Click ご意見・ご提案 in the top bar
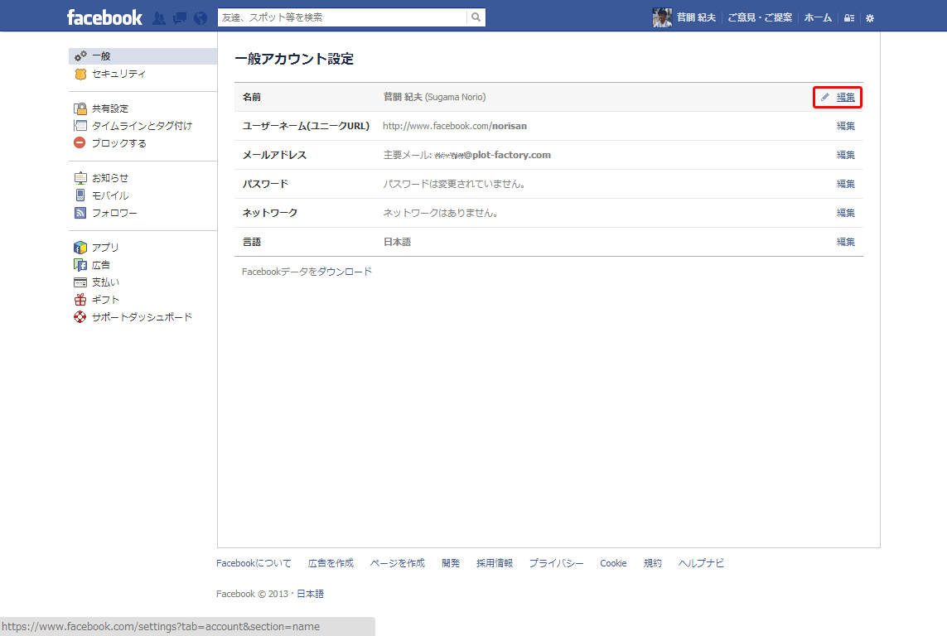Image resolution: width=947 pixels, height=636 pixels. [760, 17]
